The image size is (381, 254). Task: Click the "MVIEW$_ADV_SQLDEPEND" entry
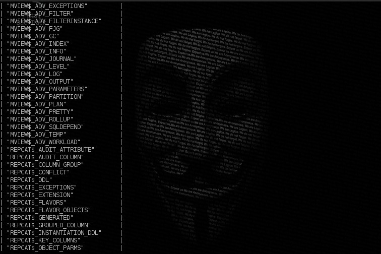coord(45,127)
